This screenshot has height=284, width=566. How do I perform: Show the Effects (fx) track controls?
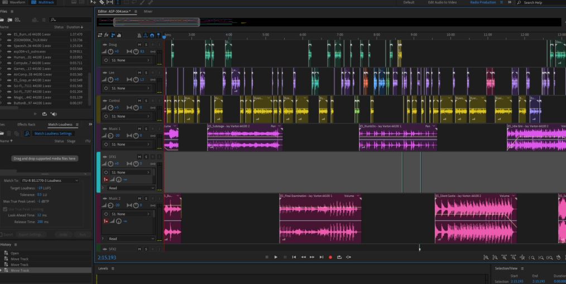tap(107, 35)
